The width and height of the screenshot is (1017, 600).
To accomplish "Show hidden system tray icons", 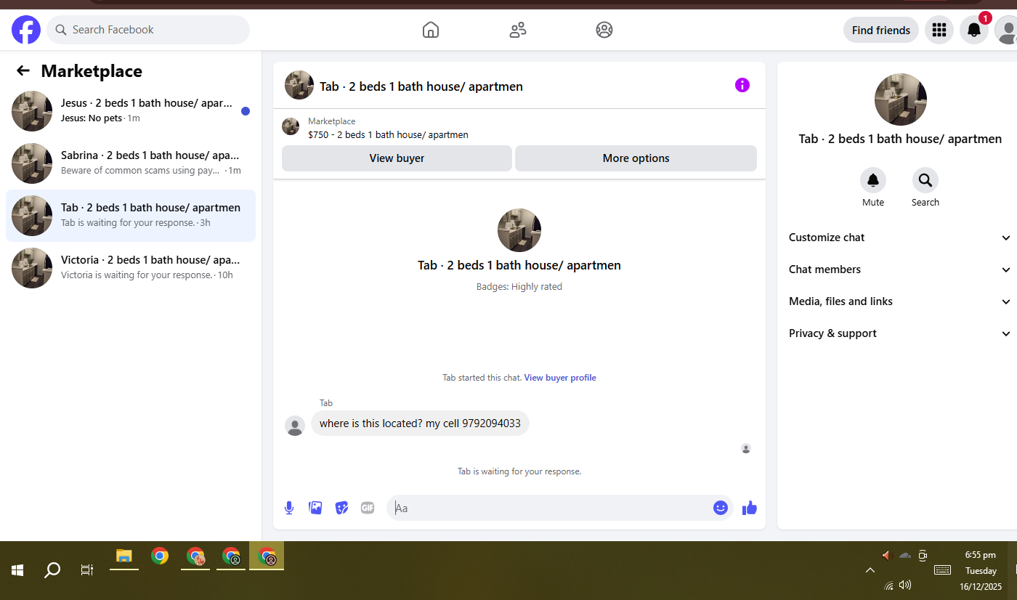I will (x=870, y=570).
